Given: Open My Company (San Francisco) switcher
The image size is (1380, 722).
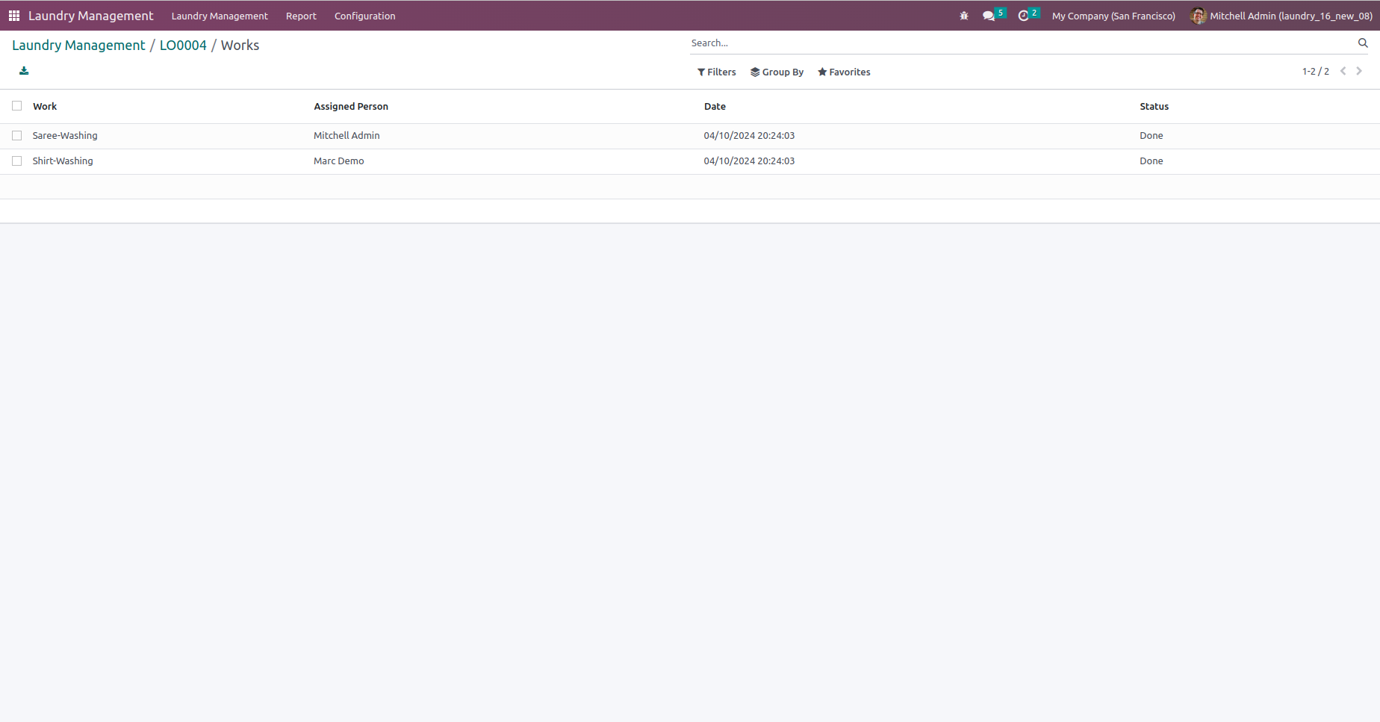Looking at the screenshot, I should point(1113,16).
